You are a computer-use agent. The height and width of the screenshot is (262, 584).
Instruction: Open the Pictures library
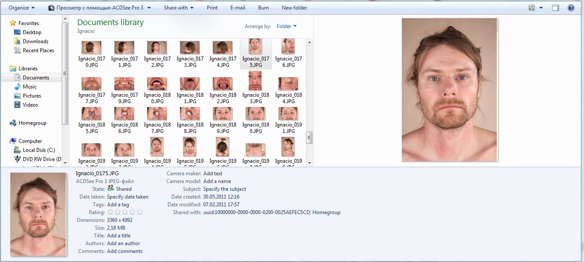point(32,96)
